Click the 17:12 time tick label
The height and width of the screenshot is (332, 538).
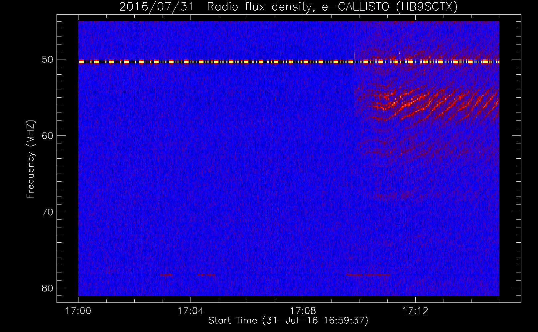pos(415,311)
